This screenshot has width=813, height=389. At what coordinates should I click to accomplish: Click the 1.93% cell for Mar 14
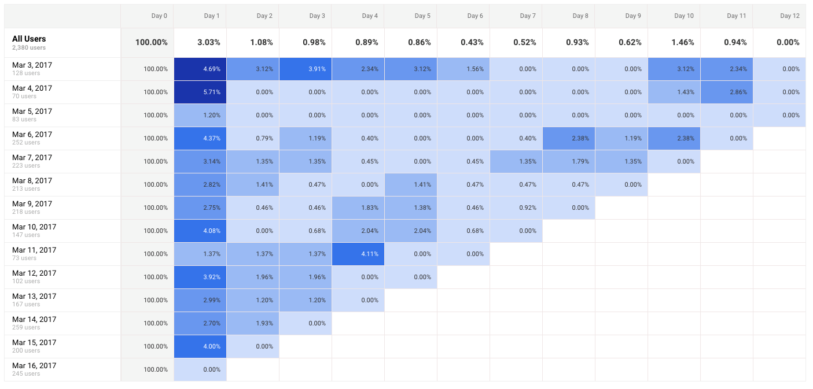(x=253, y=324)
